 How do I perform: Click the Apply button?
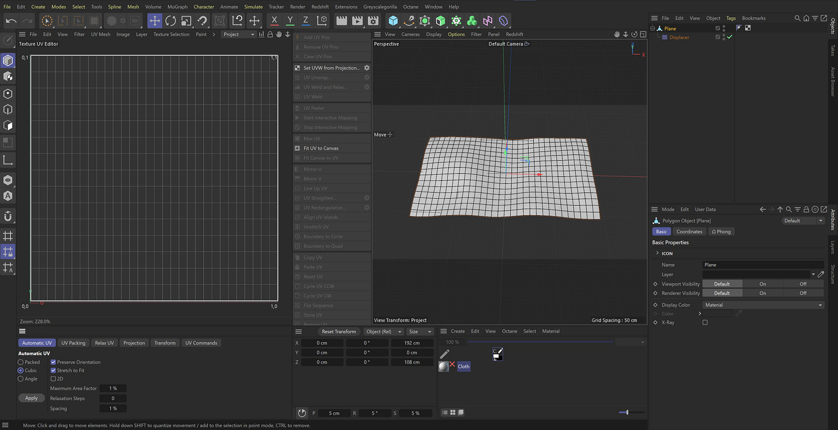pos(31,398)
